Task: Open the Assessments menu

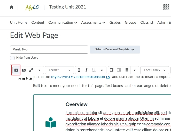Action: (93, 22)
